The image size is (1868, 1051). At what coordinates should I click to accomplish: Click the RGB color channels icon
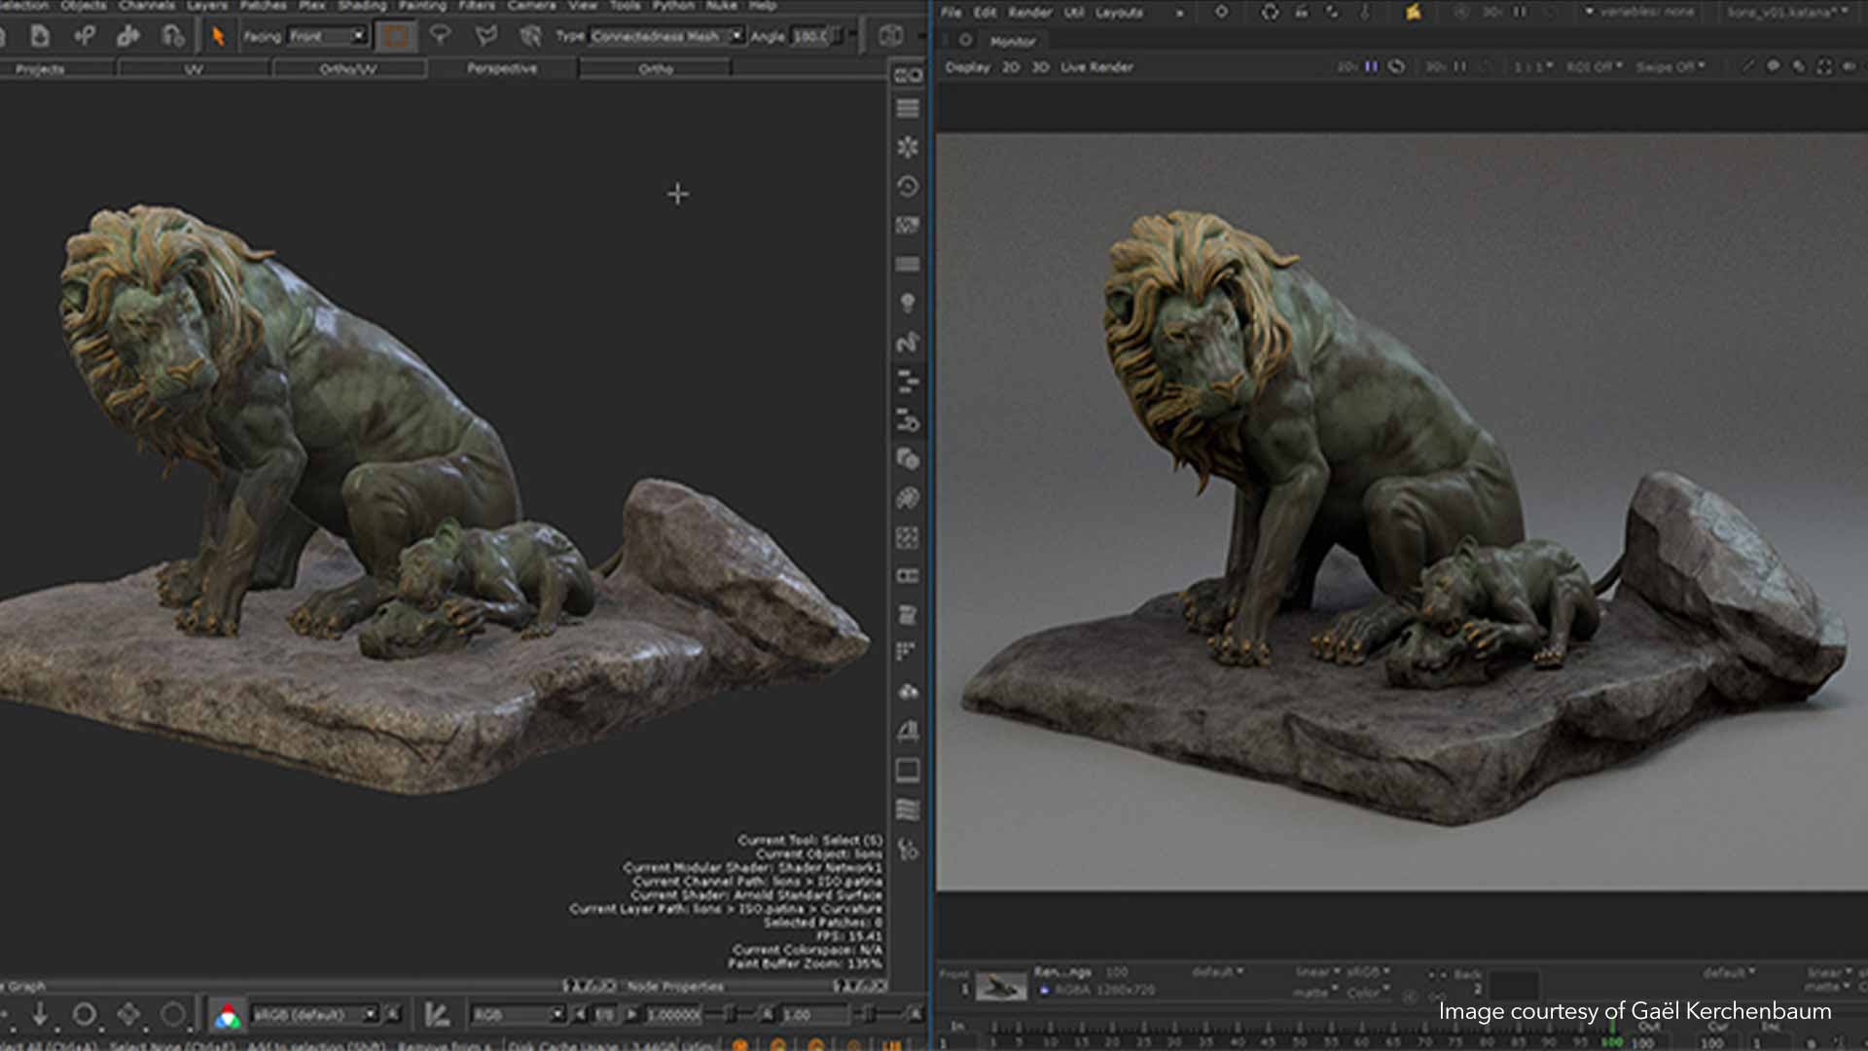tap(228, 1016)
